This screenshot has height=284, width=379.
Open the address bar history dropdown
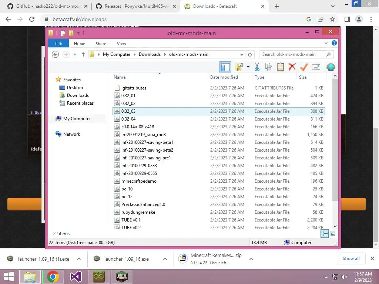point(242,54)
